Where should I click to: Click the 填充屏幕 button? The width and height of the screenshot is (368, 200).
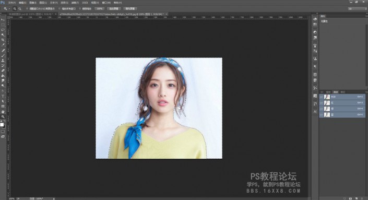tap(130, 9)
